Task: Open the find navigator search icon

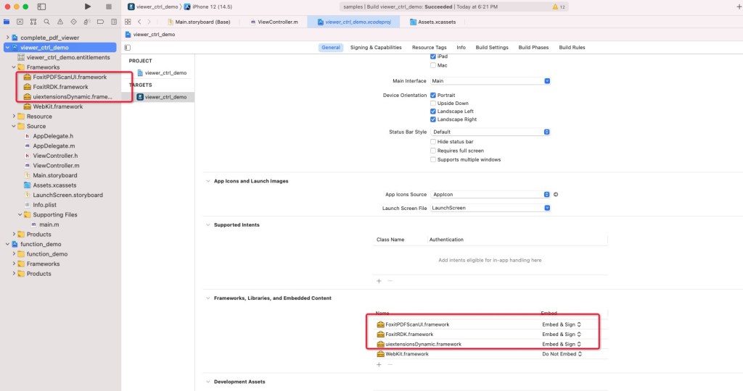Action: point(46,22)
